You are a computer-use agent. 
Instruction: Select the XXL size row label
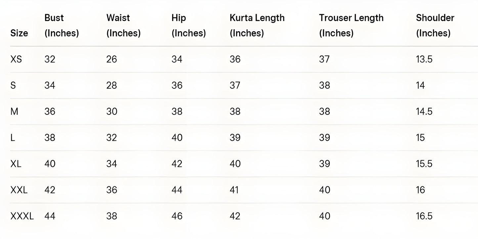tap(19, 190)
